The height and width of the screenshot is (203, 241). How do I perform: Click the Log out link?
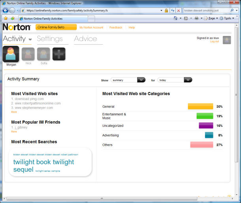click(215, 41)
